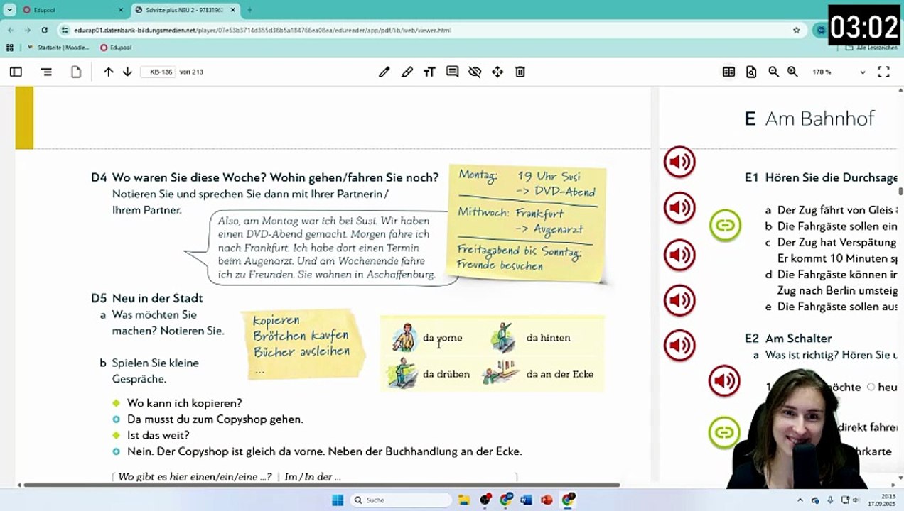904x511 pixels.
Task: Open the 170 % zoom dropdown
Action: click(839, 72)
